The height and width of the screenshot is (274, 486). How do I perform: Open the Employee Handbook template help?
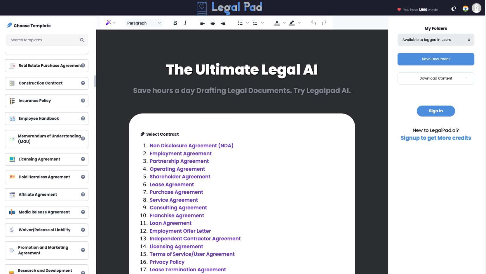click(83, 118)
